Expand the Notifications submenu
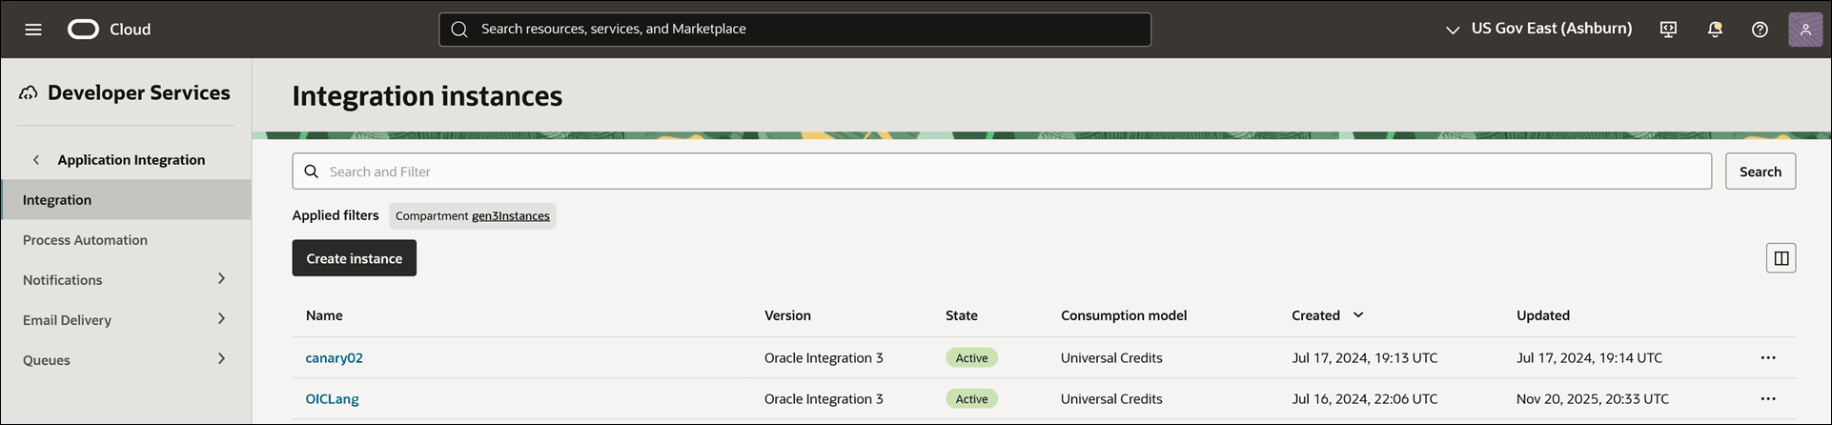The image size is (1832, 425). point(221,279)
